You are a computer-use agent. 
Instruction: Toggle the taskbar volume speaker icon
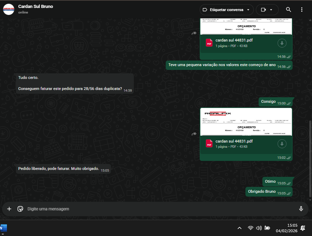(259, 228)
